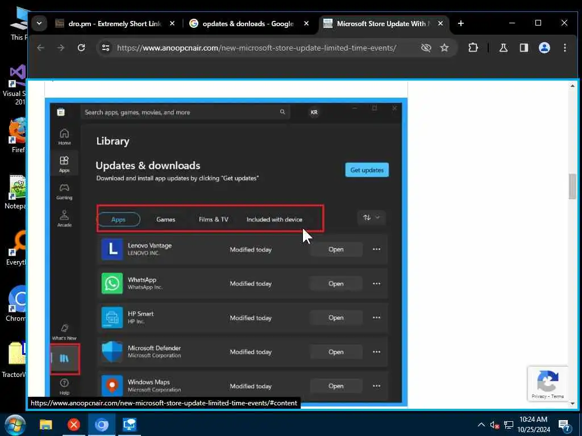Screen dimensions: 582x436
Task: Open TractorW desktop folder icon
Action: [14, 359]
